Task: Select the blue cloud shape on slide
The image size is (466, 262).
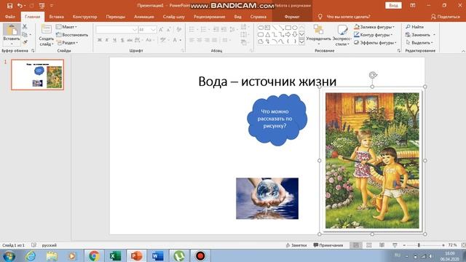Action: pos(277,119)
